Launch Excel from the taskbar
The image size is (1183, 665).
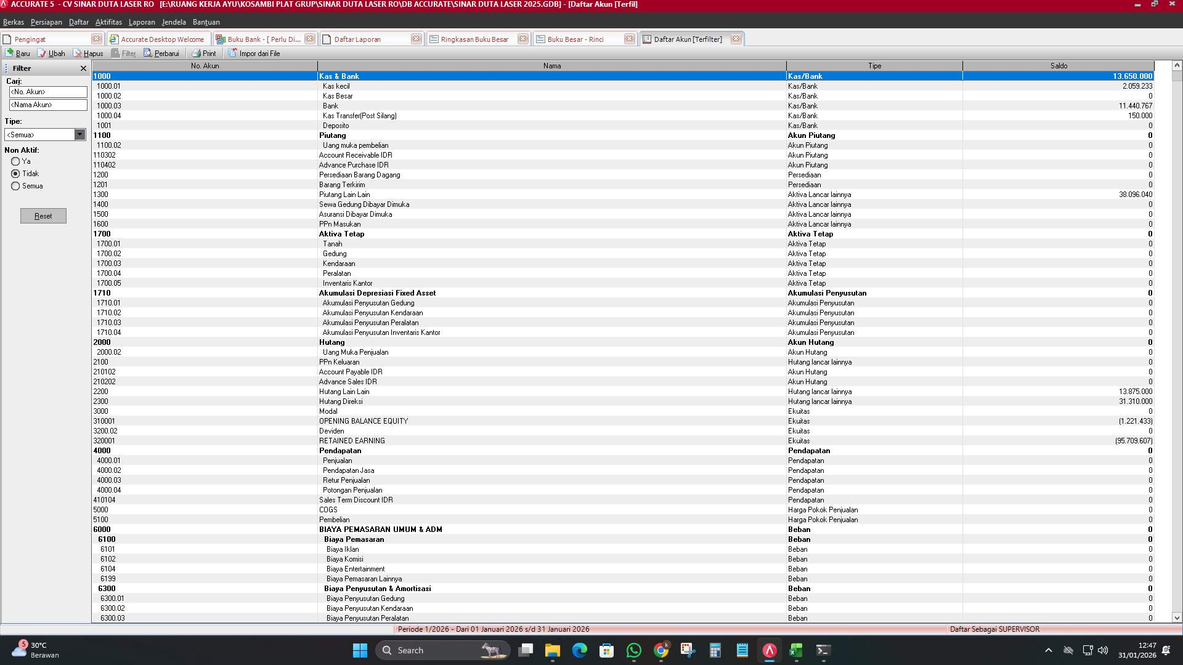pos(795,650)
